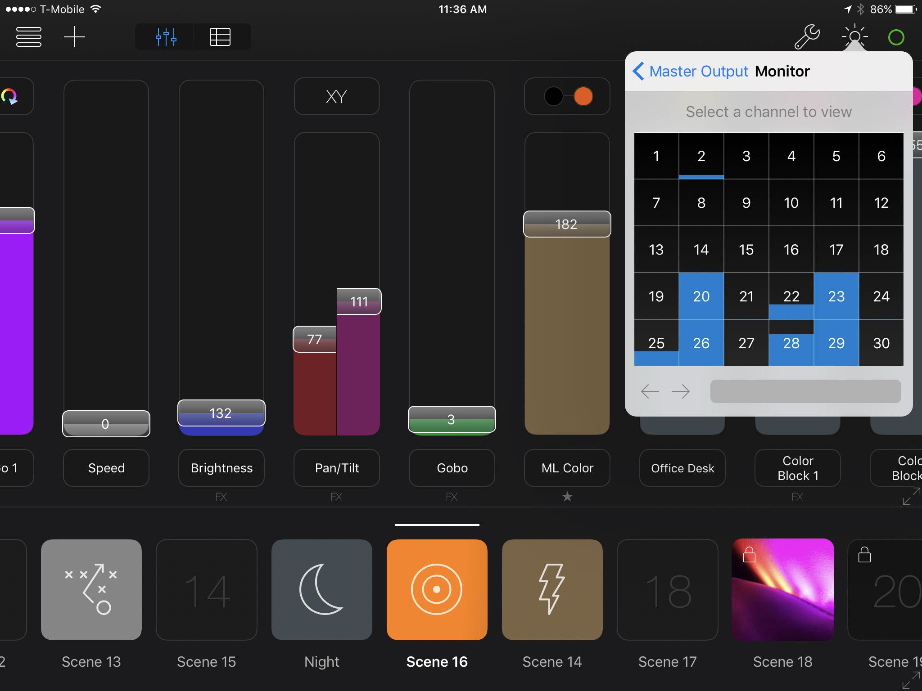The height and width of the screenshot is (691, 922).
Task: Activate Scene 14 lightning bolt tile
Action: coord(552,589)
